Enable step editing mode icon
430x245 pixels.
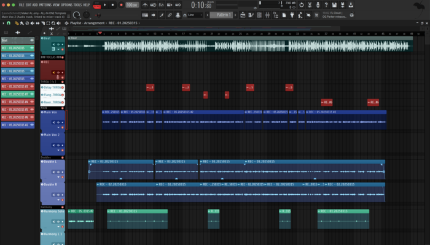162,15
